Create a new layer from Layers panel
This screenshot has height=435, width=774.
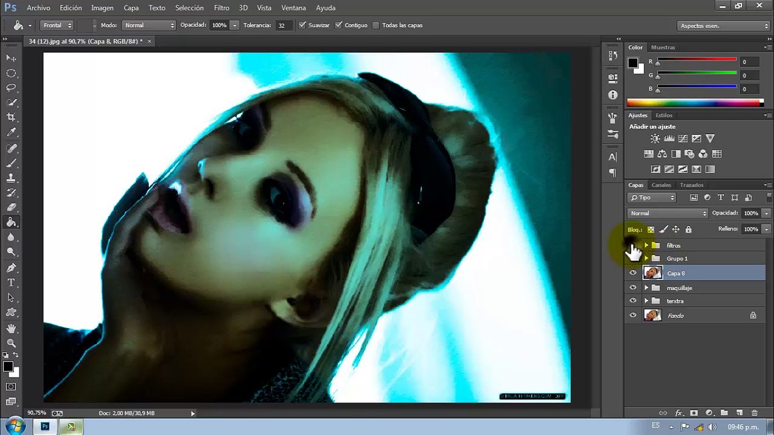pos(739,413)
